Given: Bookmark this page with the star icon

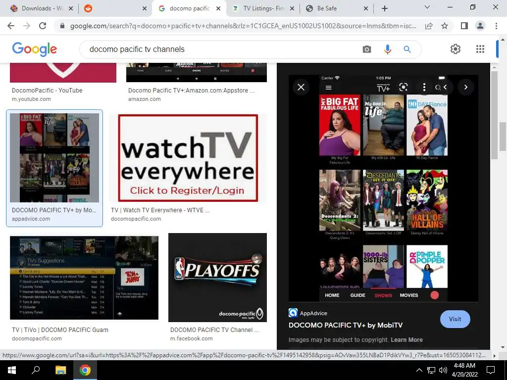Looking at the screenshot, I should [x=445, y=26].
